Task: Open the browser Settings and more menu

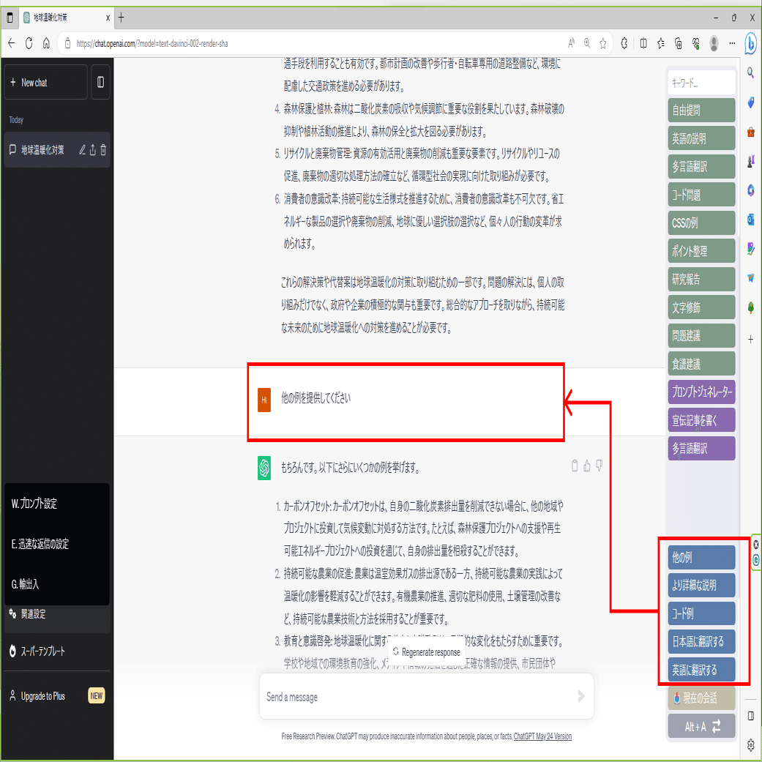Action: [731, 43]
